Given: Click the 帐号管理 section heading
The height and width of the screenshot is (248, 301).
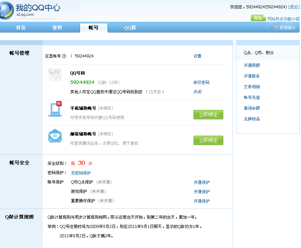Looking at the screenshot, I should pyautogui.click(x=19, y=53).
